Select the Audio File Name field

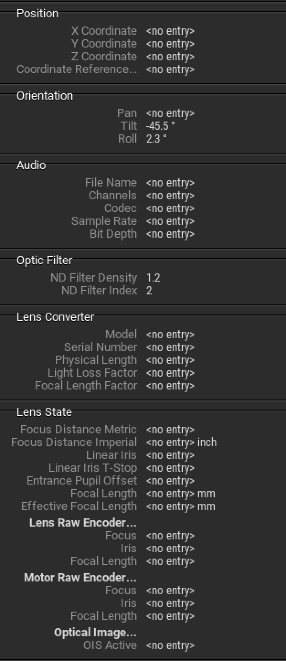[x=170, y=183]
